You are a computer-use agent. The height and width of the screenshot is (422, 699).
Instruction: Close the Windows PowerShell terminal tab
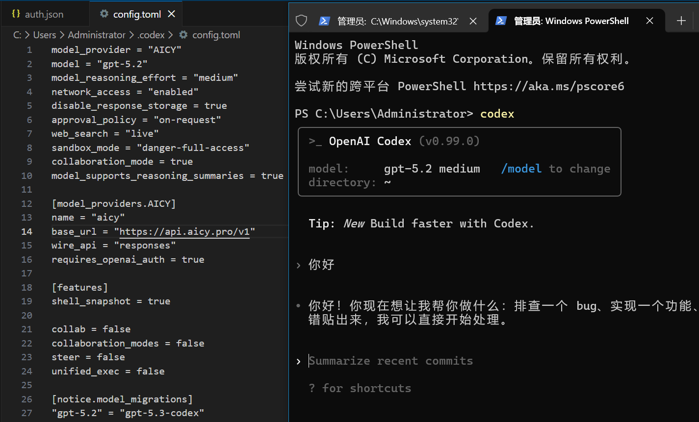pos(649,21)
